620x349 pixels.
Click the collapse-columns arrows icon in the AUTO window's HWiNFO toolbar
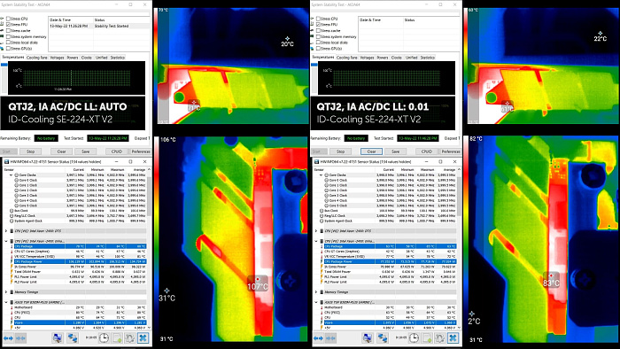coord(20,338)
